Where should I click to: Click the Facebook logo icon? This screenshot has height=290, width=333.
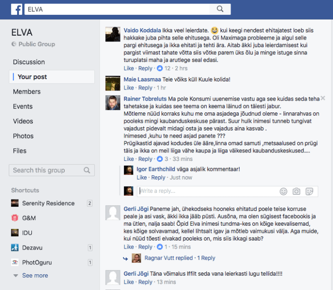tap(17, 10)
